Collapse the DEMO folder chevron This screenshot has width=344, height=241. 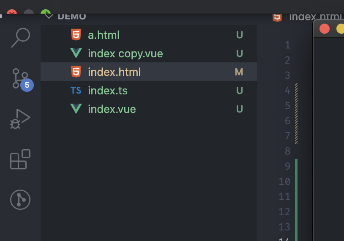[x=49, y=16]
